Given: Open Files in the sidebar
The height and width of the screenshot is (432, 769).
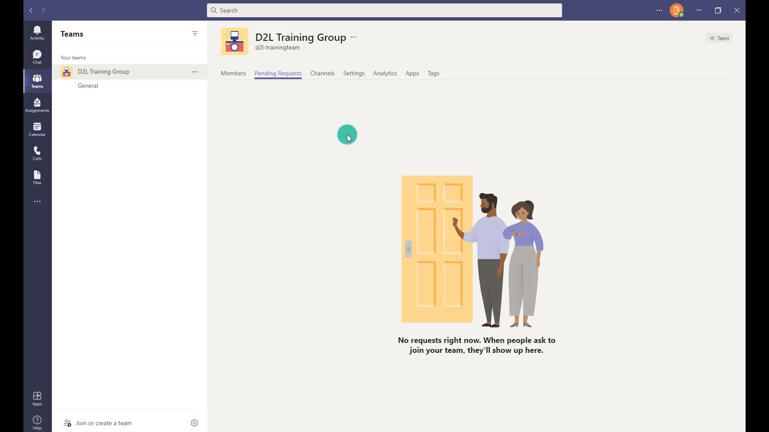Looking at the screenshot, I should [x=37, y=177].
